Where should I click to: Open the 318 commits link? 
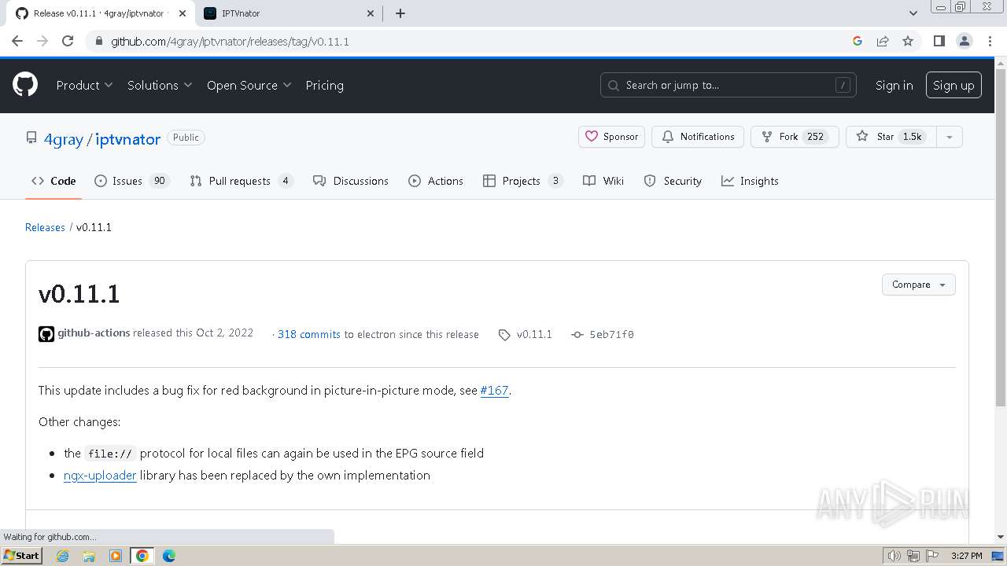click(x=309, y=334)
